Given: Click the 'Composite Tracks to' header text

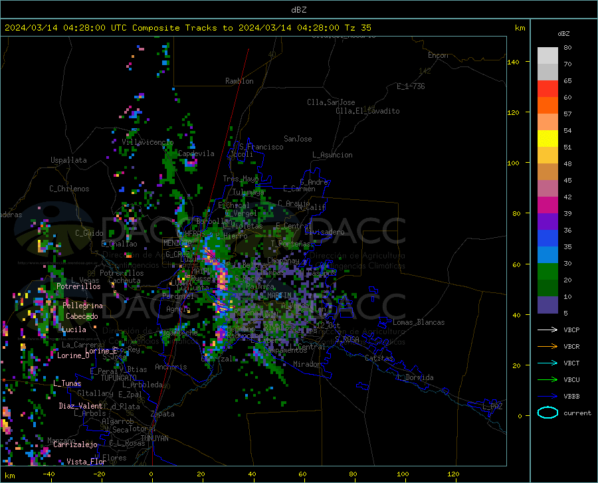Looking at the screenshot, I should tap(183, 28).
